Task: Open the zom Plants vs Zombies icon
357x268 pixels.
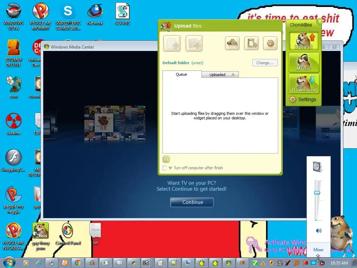Action: (14, 87)
